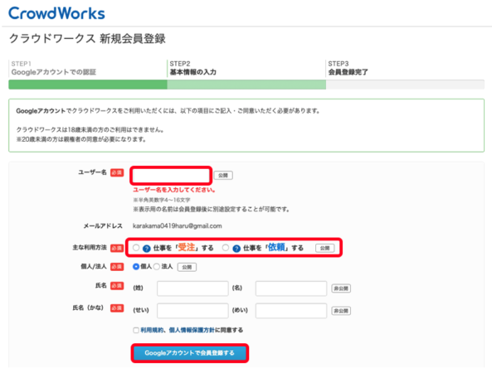Click help icon beside 依頼 option
This screenshot has height=373, width=492.
(x=236, y=249)
